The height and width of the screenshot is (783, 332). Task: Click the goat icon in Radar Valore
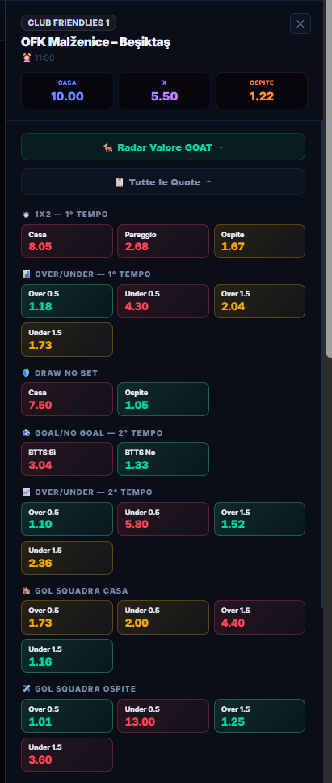tap(107, 147)
